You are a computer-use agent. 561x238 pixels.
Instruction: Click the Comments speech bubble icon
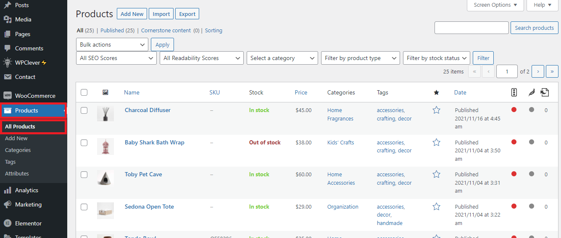tap(8, 48)
